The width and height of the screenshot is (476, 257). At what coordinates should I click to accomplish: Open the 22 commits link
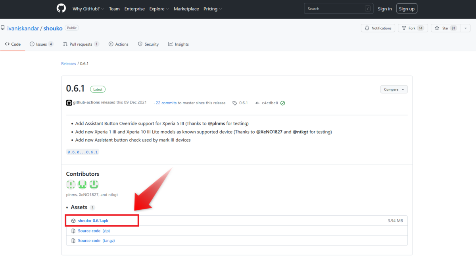(x=166, y=103)
